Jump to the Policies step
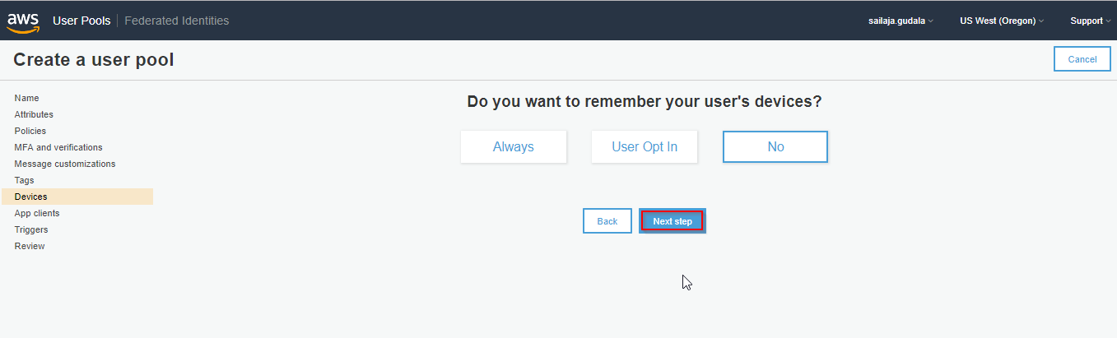The image size is (1117, 338). click(30, 131)
